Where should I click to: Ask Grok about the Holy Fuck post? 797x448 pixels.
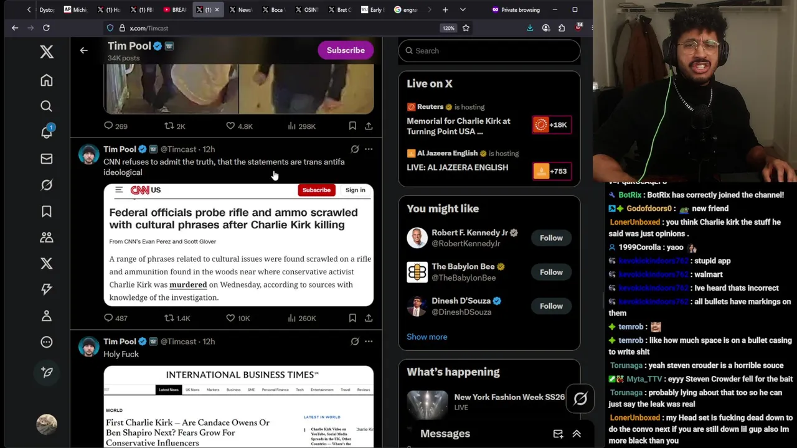(x=355, y=342)
